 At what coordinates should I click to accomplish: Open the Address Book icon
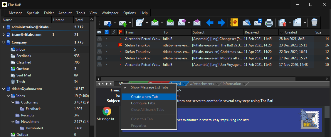pos(234,23)
